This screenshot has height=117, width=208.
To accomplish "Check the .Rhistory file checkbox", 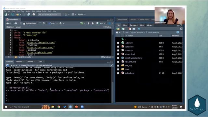I will click(x=118, y=50).
